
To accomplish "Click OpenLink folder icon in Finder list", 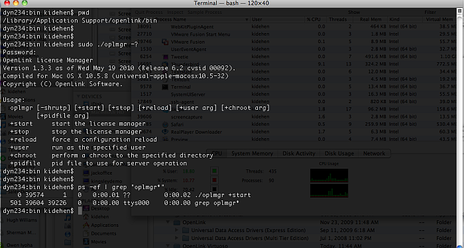I will [177, 222].
